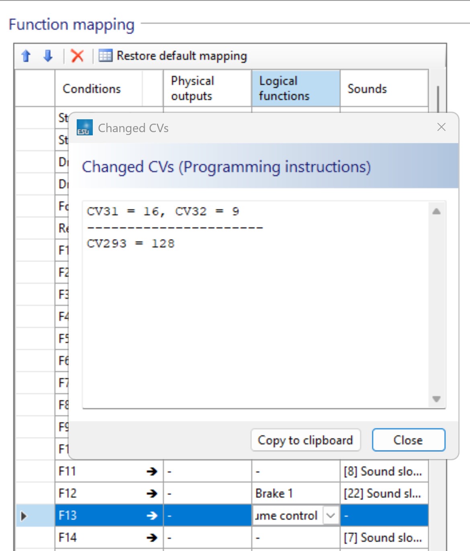Image resolution: width=470 pixels, height=551 pixels.
Task: Click scroll down arrow in CV text box
Action: (437, 399)
